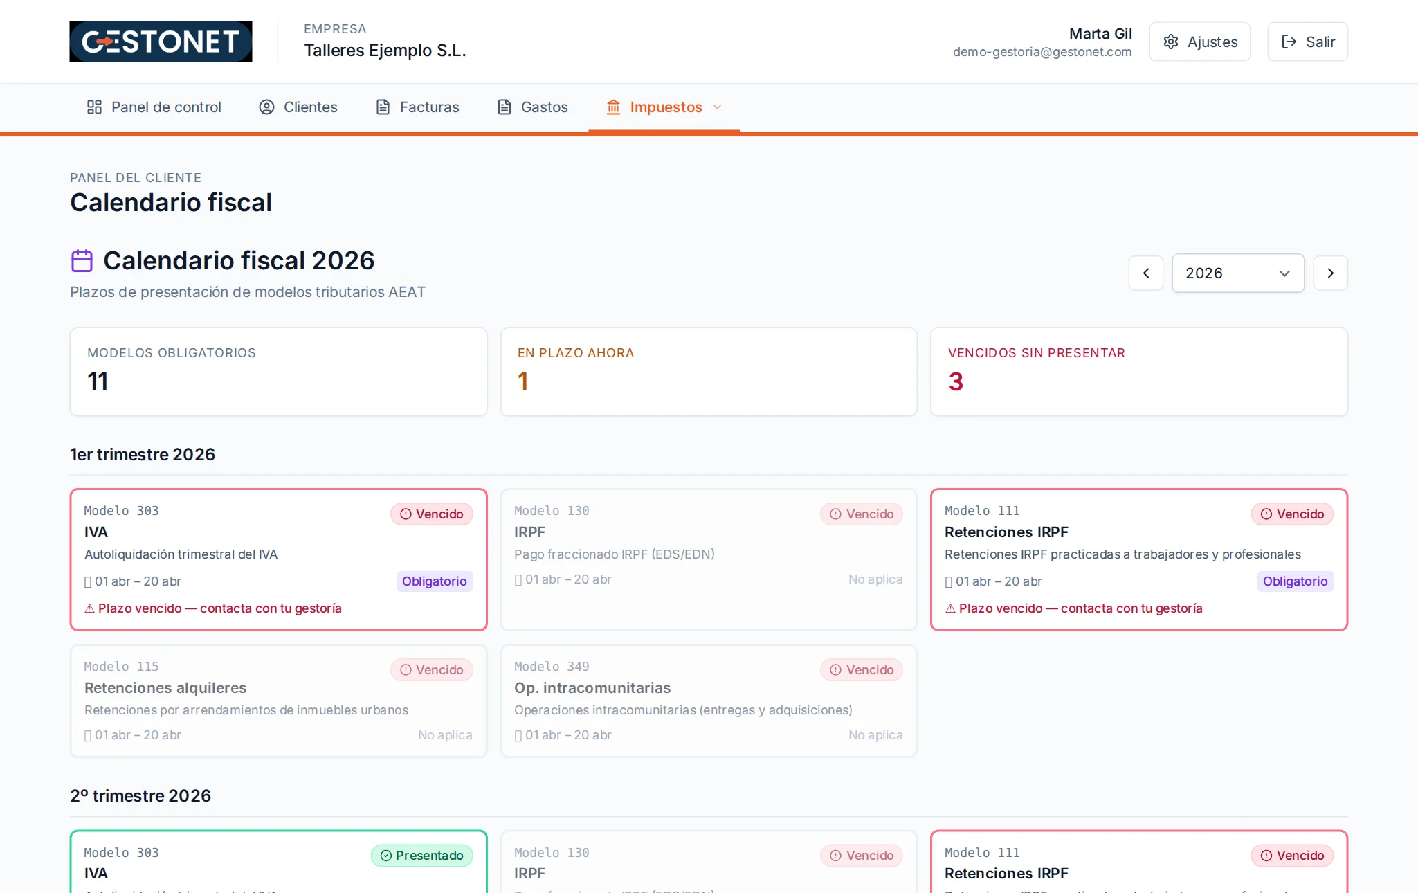
Task: Click Vencido badge on second-quarter Modelo 130
Action: (862, 856)
